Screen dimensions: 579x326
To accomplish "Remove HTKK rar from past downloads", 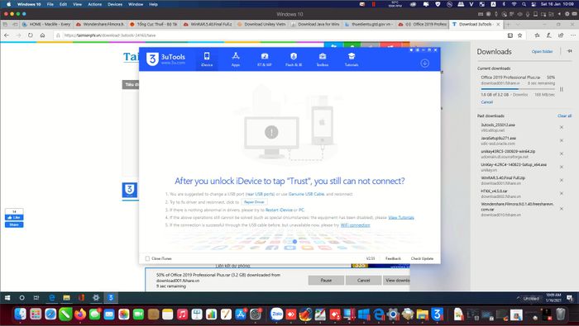I will pyautogui.click(x=562, y=193).
